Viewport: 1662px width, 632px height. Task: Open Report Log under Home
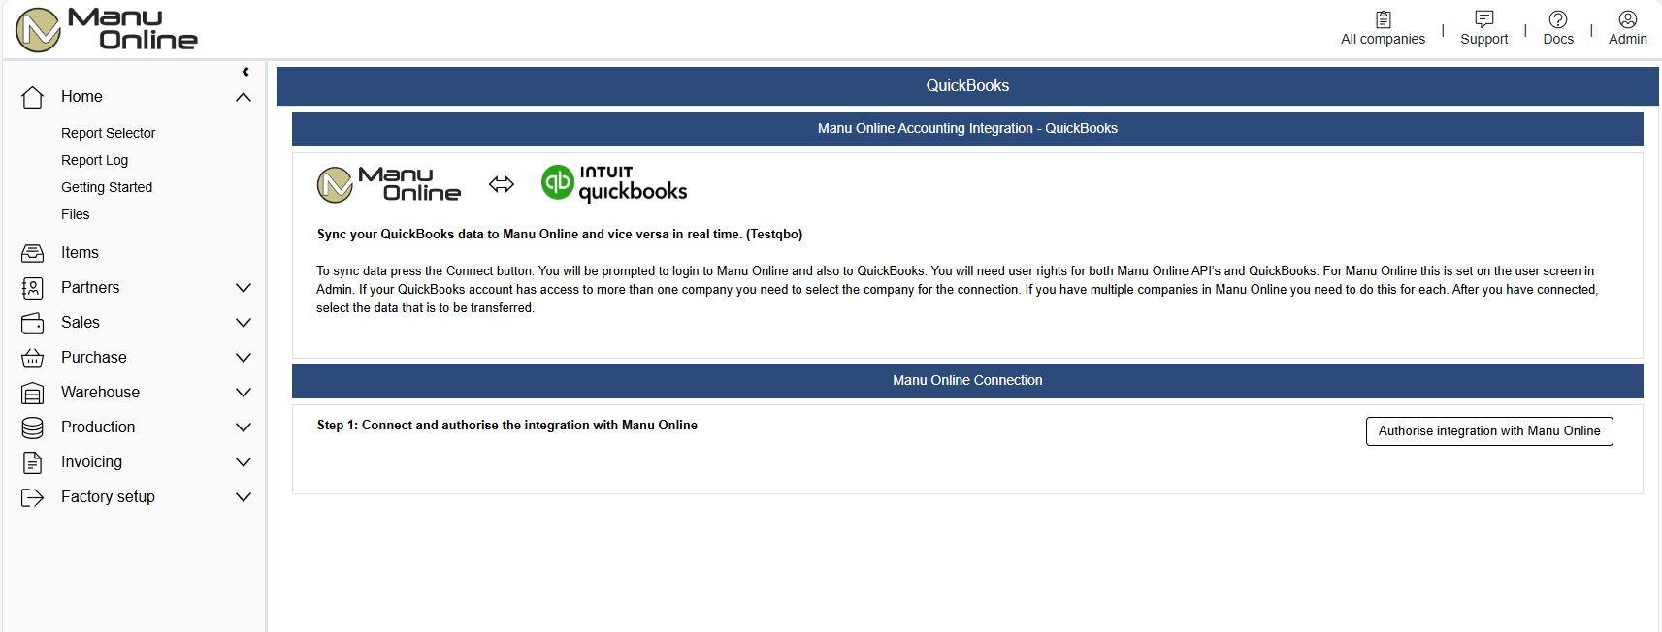94,160
